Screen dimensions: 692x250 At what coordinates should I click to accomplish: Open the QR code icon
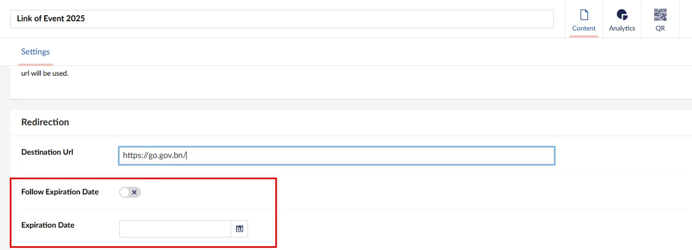click(660, 15)
